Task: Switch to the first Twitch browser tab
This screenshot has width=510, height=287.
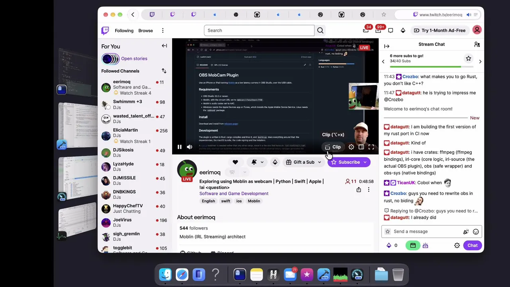Action: (152, 15)
